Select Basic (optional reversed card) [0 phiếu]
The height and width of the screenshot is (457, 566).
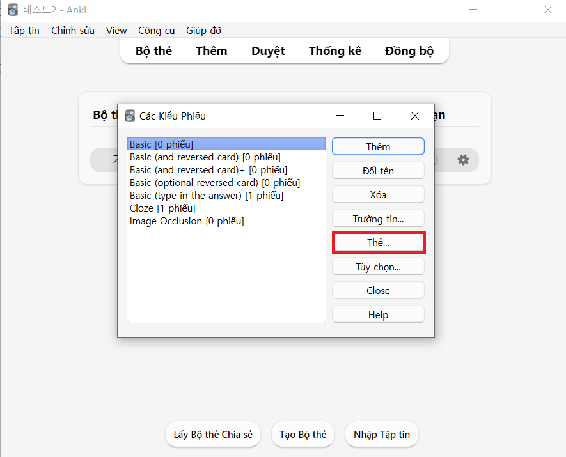226,183
